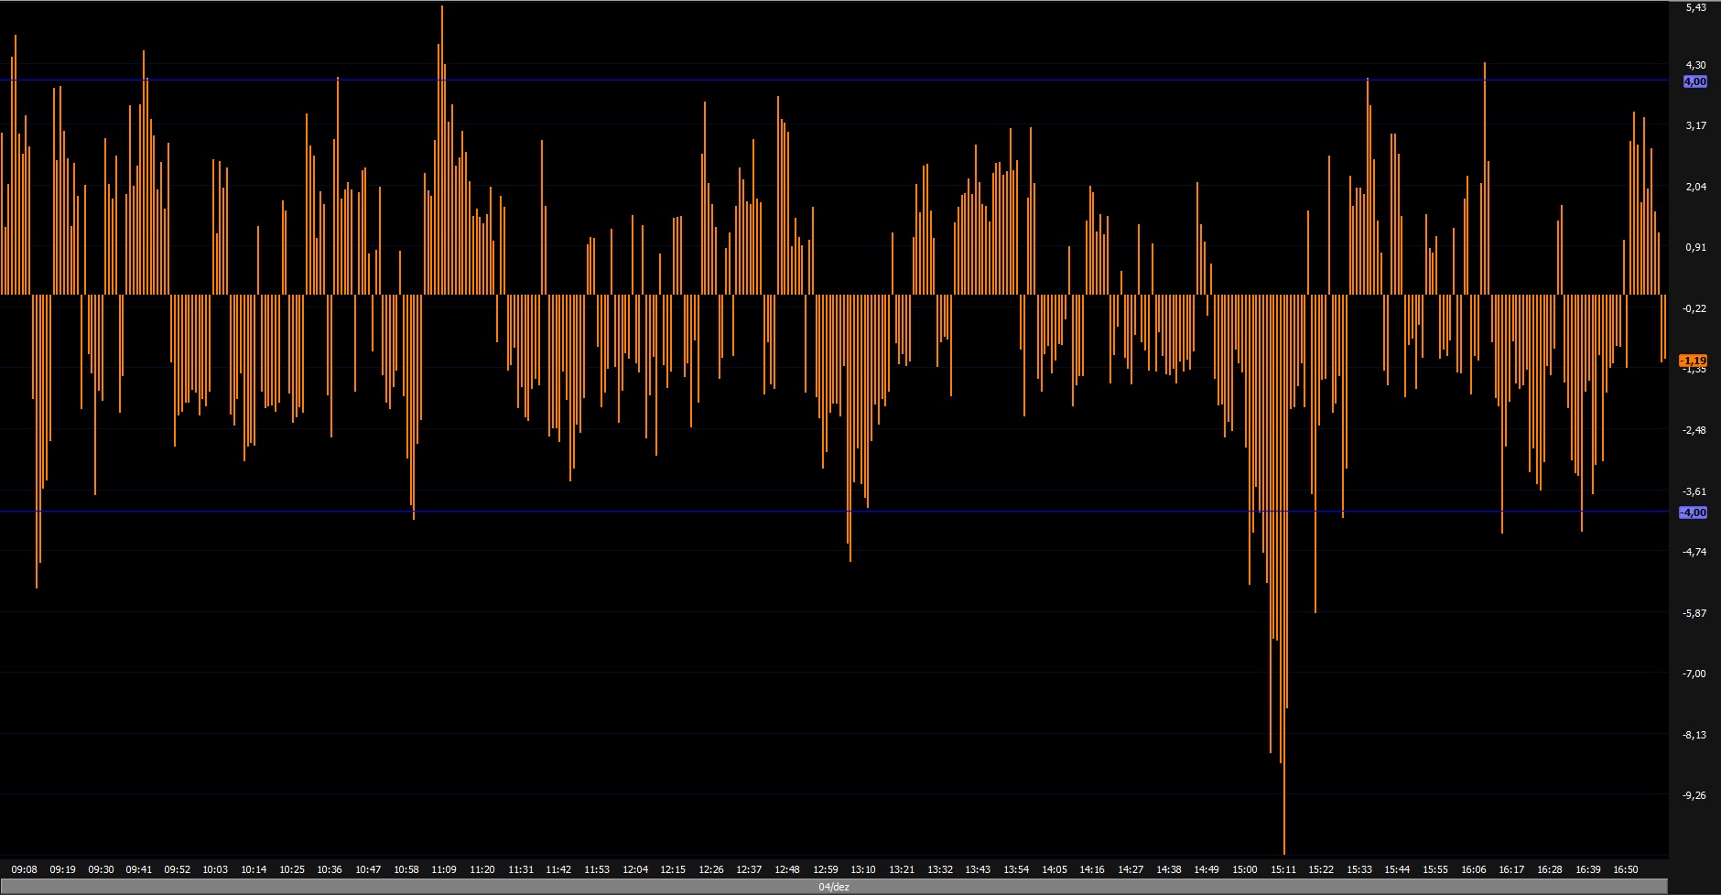Click the 13:32 time label
This screenshot has height=895, width=1721.
[x=940, y=869]
